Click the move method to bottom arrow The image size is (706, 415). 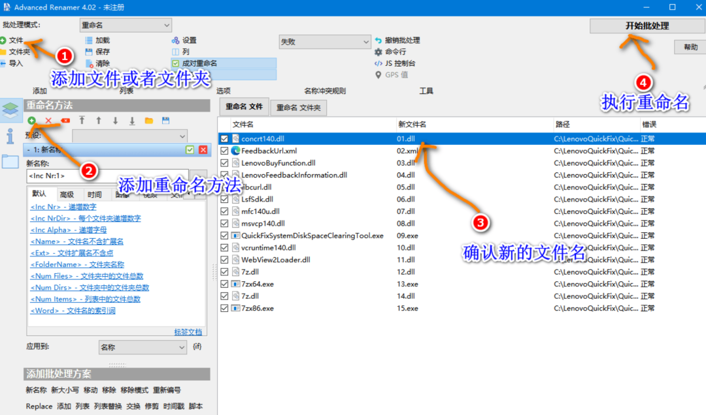click(132, 121)
